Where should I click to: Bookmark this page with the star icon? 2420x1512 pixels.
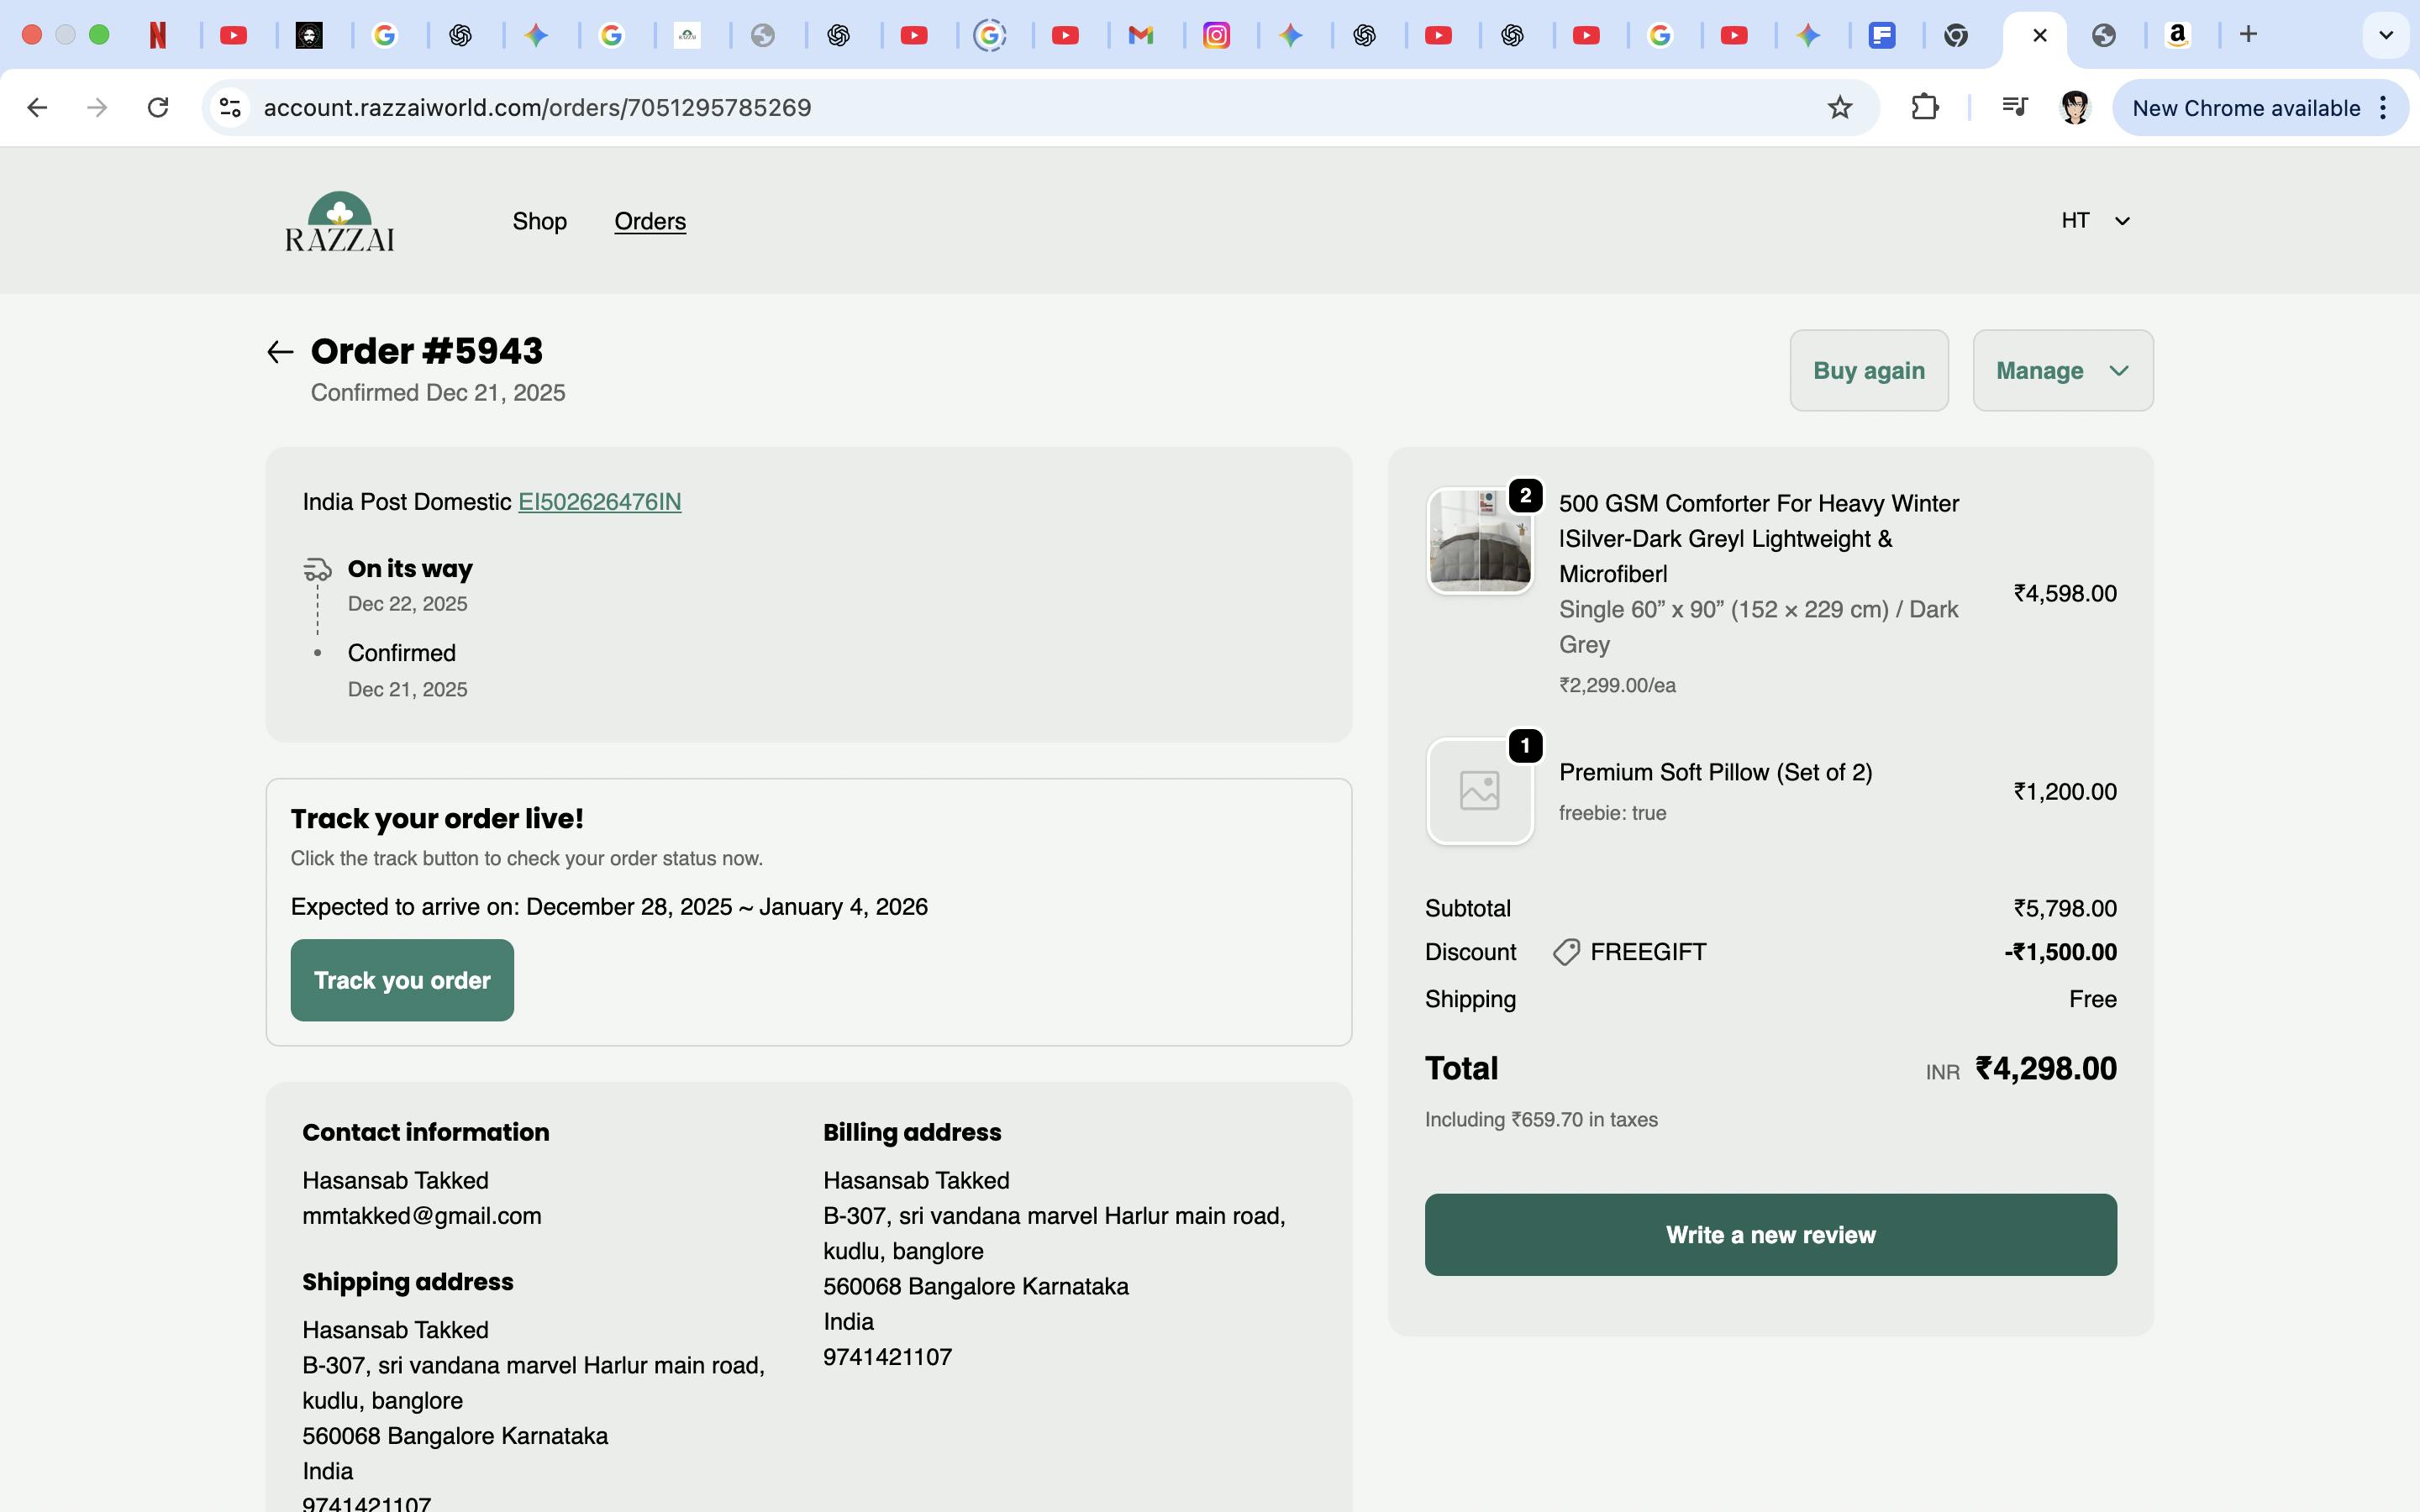[1839, 108]
